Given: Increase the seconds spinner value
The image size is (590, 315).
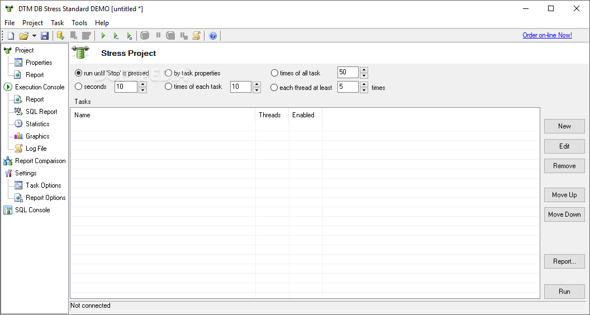Looking at the screenshot, I should [x=142, y=84].
